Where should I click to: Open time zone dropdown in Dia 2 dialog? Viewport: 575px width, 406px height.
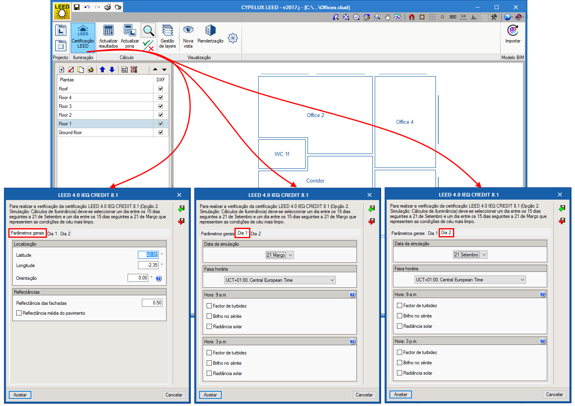point(470,280)
